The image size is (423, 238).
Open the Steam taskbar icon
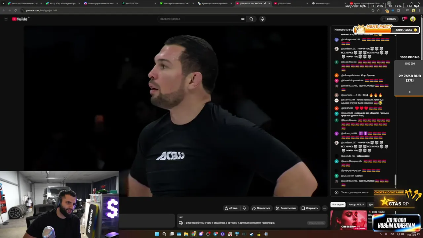click(x=251, y=234)
